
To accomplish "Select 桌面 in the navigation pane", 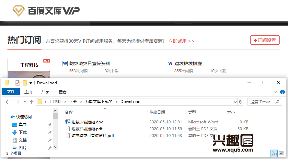I will point(23,124).
